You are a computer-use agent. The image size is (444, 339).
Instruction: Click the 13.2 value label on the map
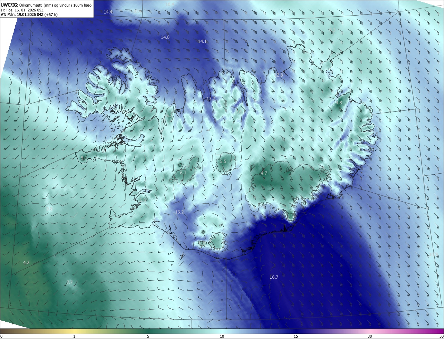pos(179,212)
